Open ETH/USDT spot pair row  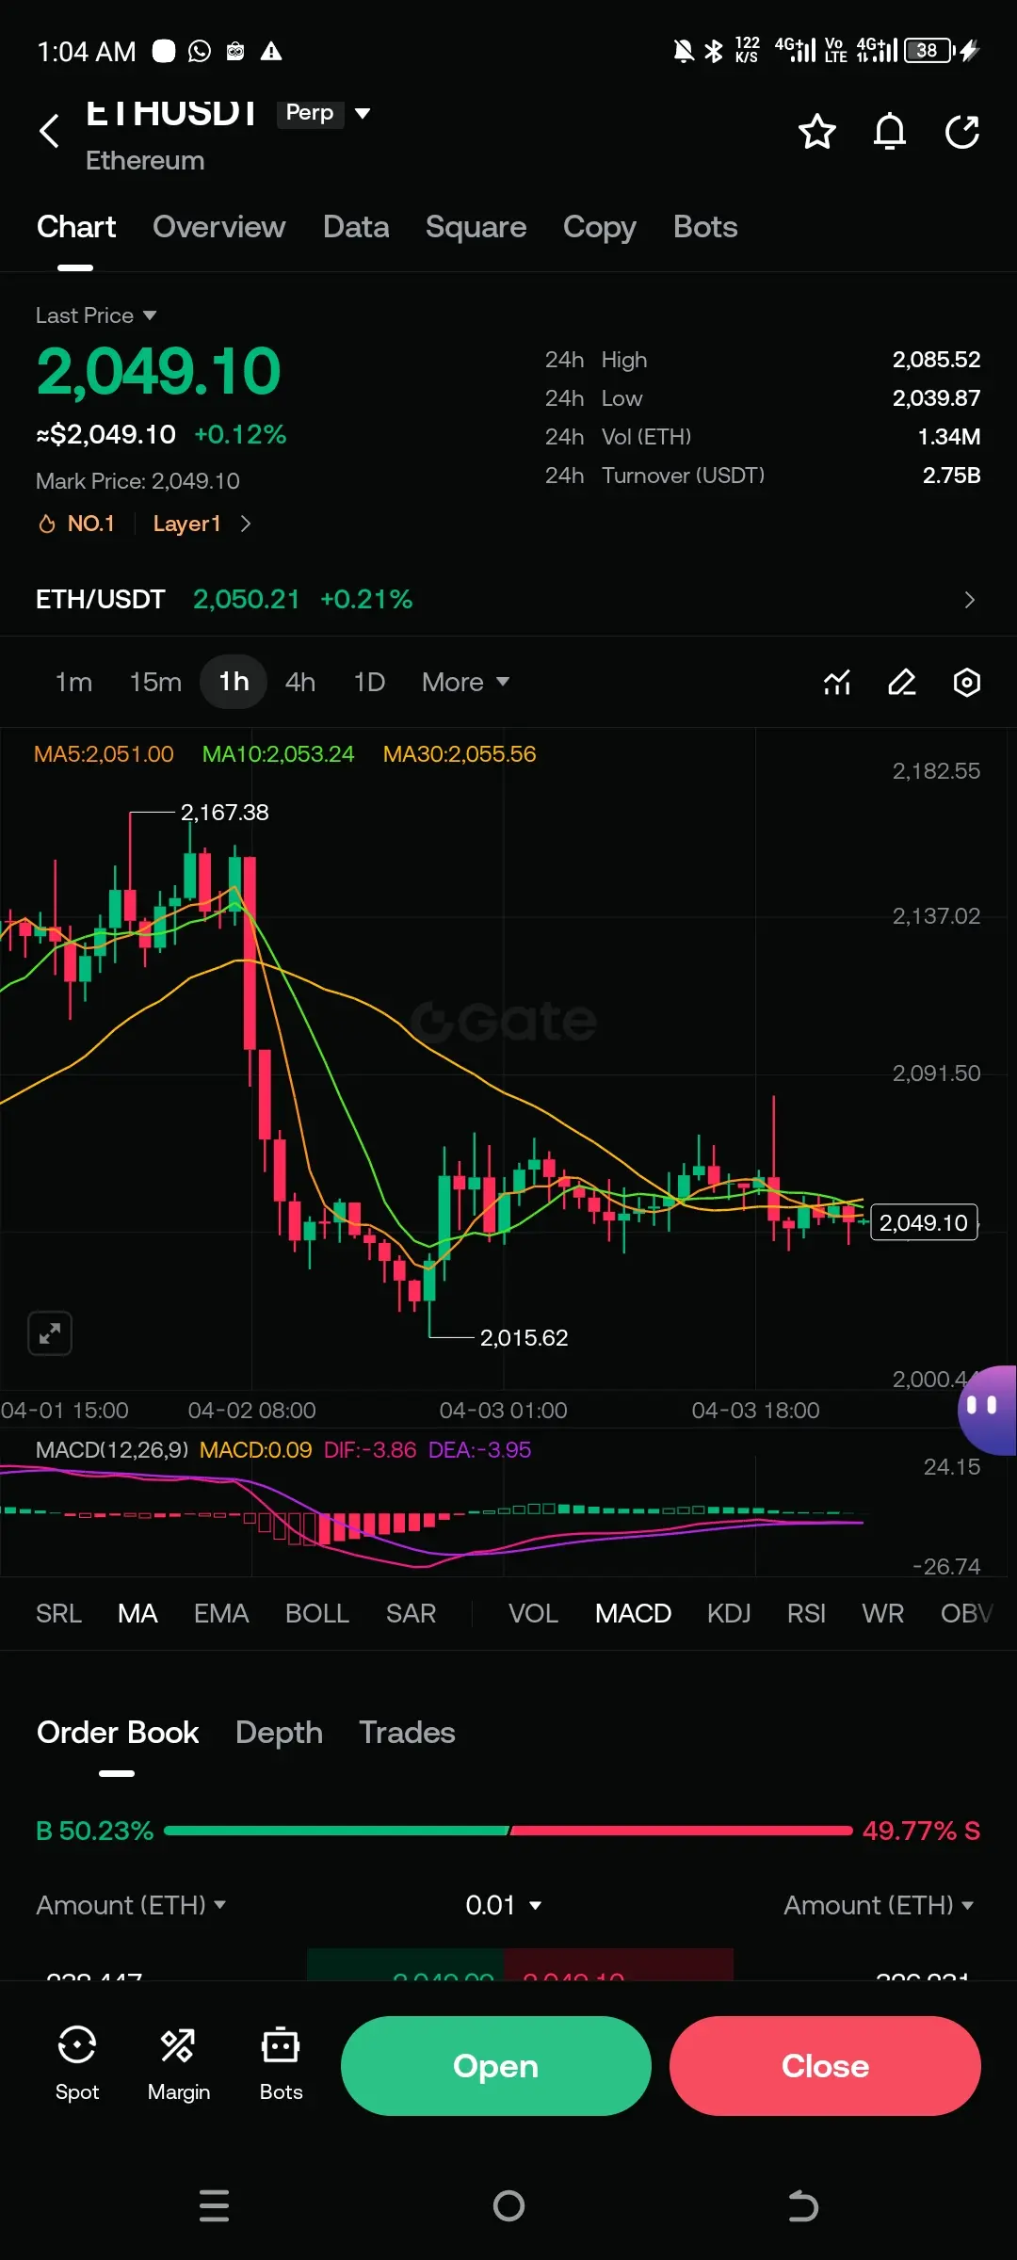pyautogui.click(x=508, y=599)
